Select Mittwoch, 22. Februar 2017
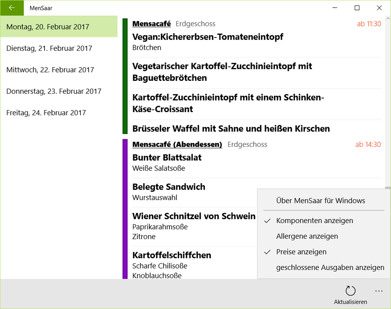The height and width of the screenshot is (309, 391). [50, 70]
